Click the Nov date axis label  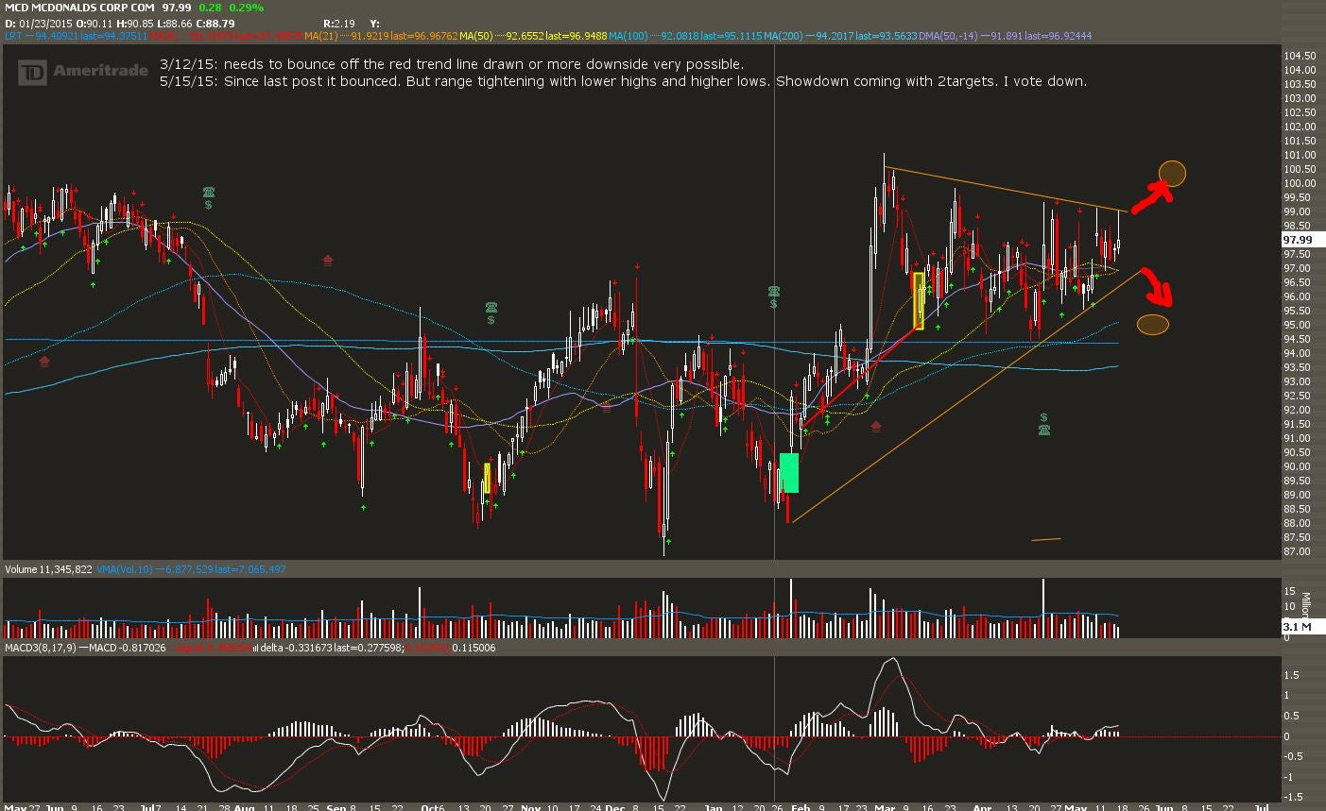(531, 807)
